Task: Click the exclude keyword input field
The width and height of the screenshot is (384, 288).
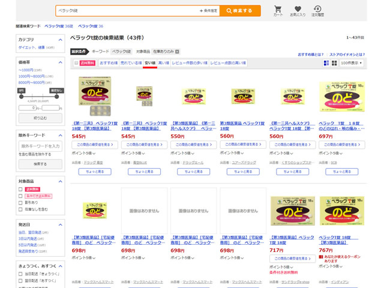Action: click(x=40, y=146)
